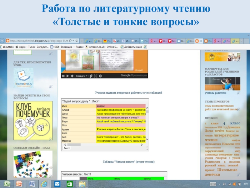Open the 'Школьные денёчки' label
This screenshot has height=188, width=250.
[x=221, y=172]
